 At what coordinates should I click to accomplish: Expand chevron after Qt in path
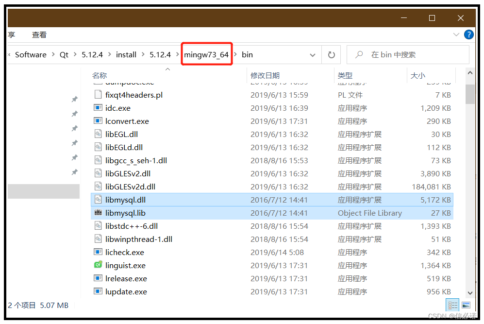pos(75,55)
